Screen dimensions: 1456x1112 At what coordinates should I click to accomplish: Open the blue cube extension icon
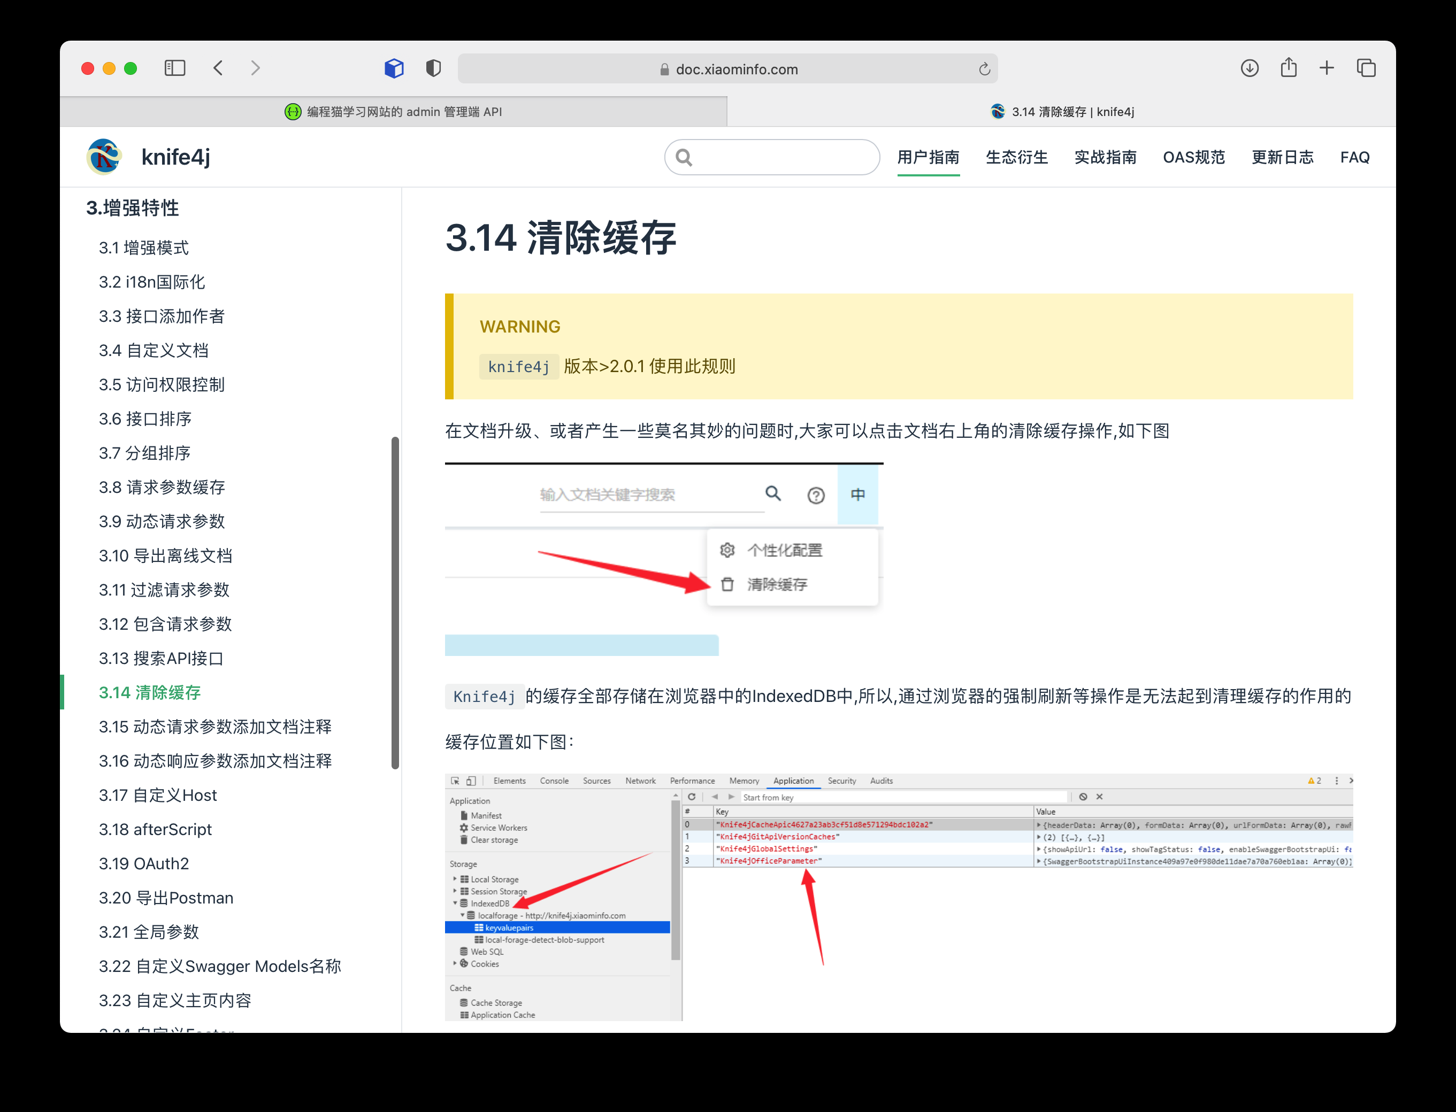tap(394, 68)
